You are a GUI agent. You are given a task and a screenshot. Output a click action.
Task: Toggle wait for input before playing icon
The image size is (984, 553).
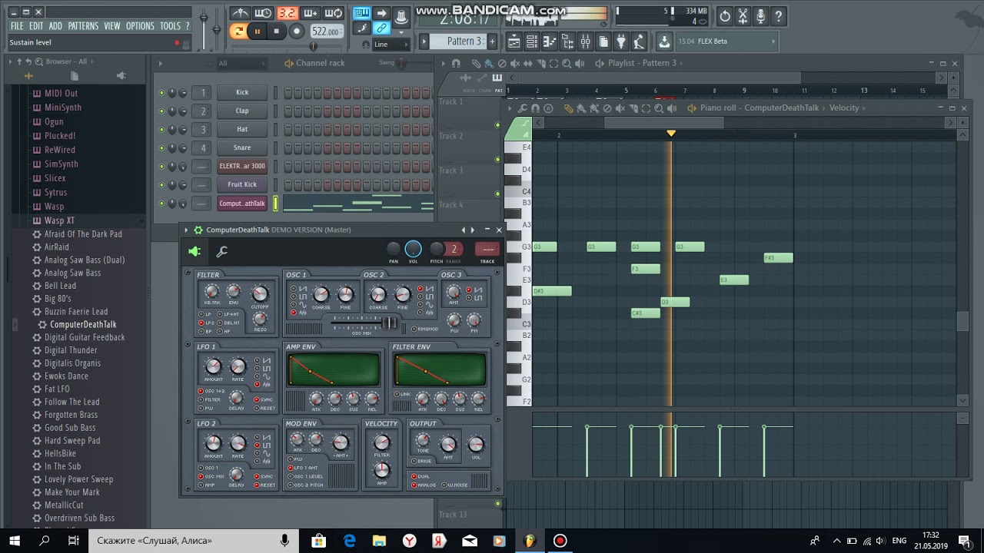pos(263,13)
